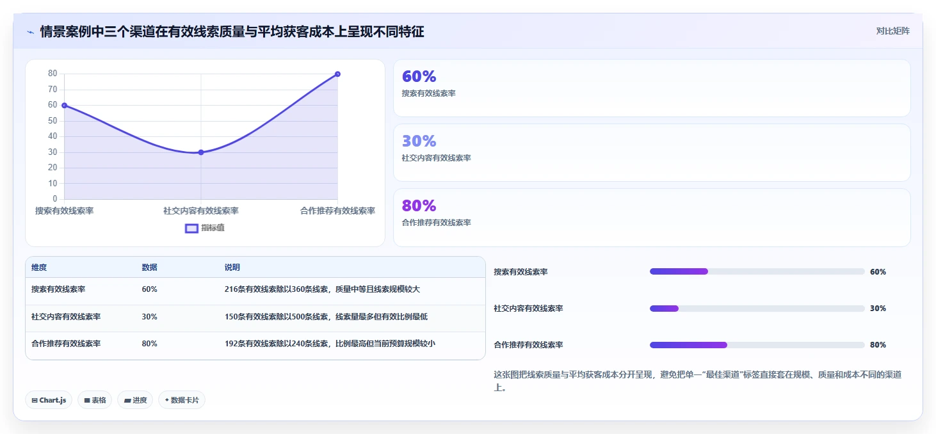Click the 表格 tag chip
This screenshot has height=434, width=936.
(x=95, y=400)
